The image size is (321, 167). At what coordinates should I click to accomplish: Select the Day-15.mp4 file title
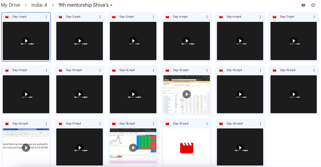click(288, 70)
